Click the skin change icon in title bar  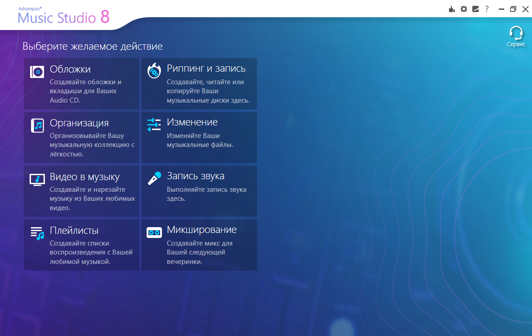pyautogui.click(x=475, y=9)
